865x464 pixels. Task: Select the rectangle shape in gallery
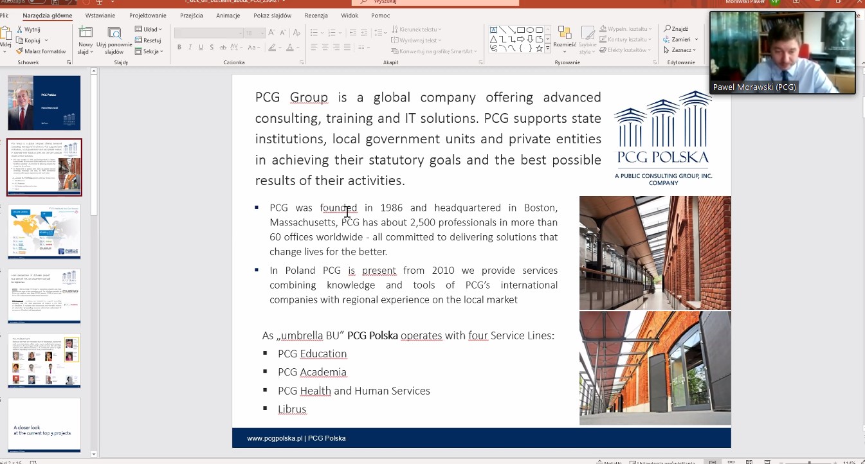tap(521, 30)
